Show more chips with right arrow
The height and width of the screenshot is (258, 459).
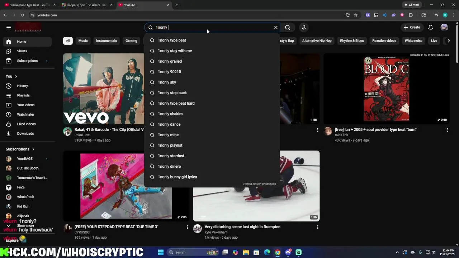pos(448,40)
